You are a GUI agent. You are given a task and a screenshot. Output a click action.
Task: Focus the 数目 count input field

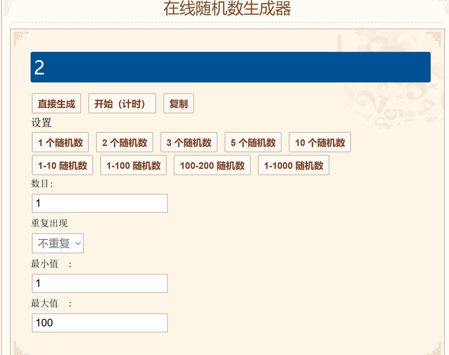(x=100, y=203)
